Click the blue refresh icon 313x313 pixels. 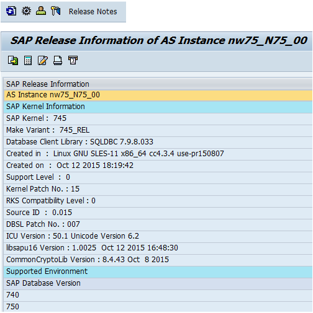pyautogui.click(x=11, y=11)
